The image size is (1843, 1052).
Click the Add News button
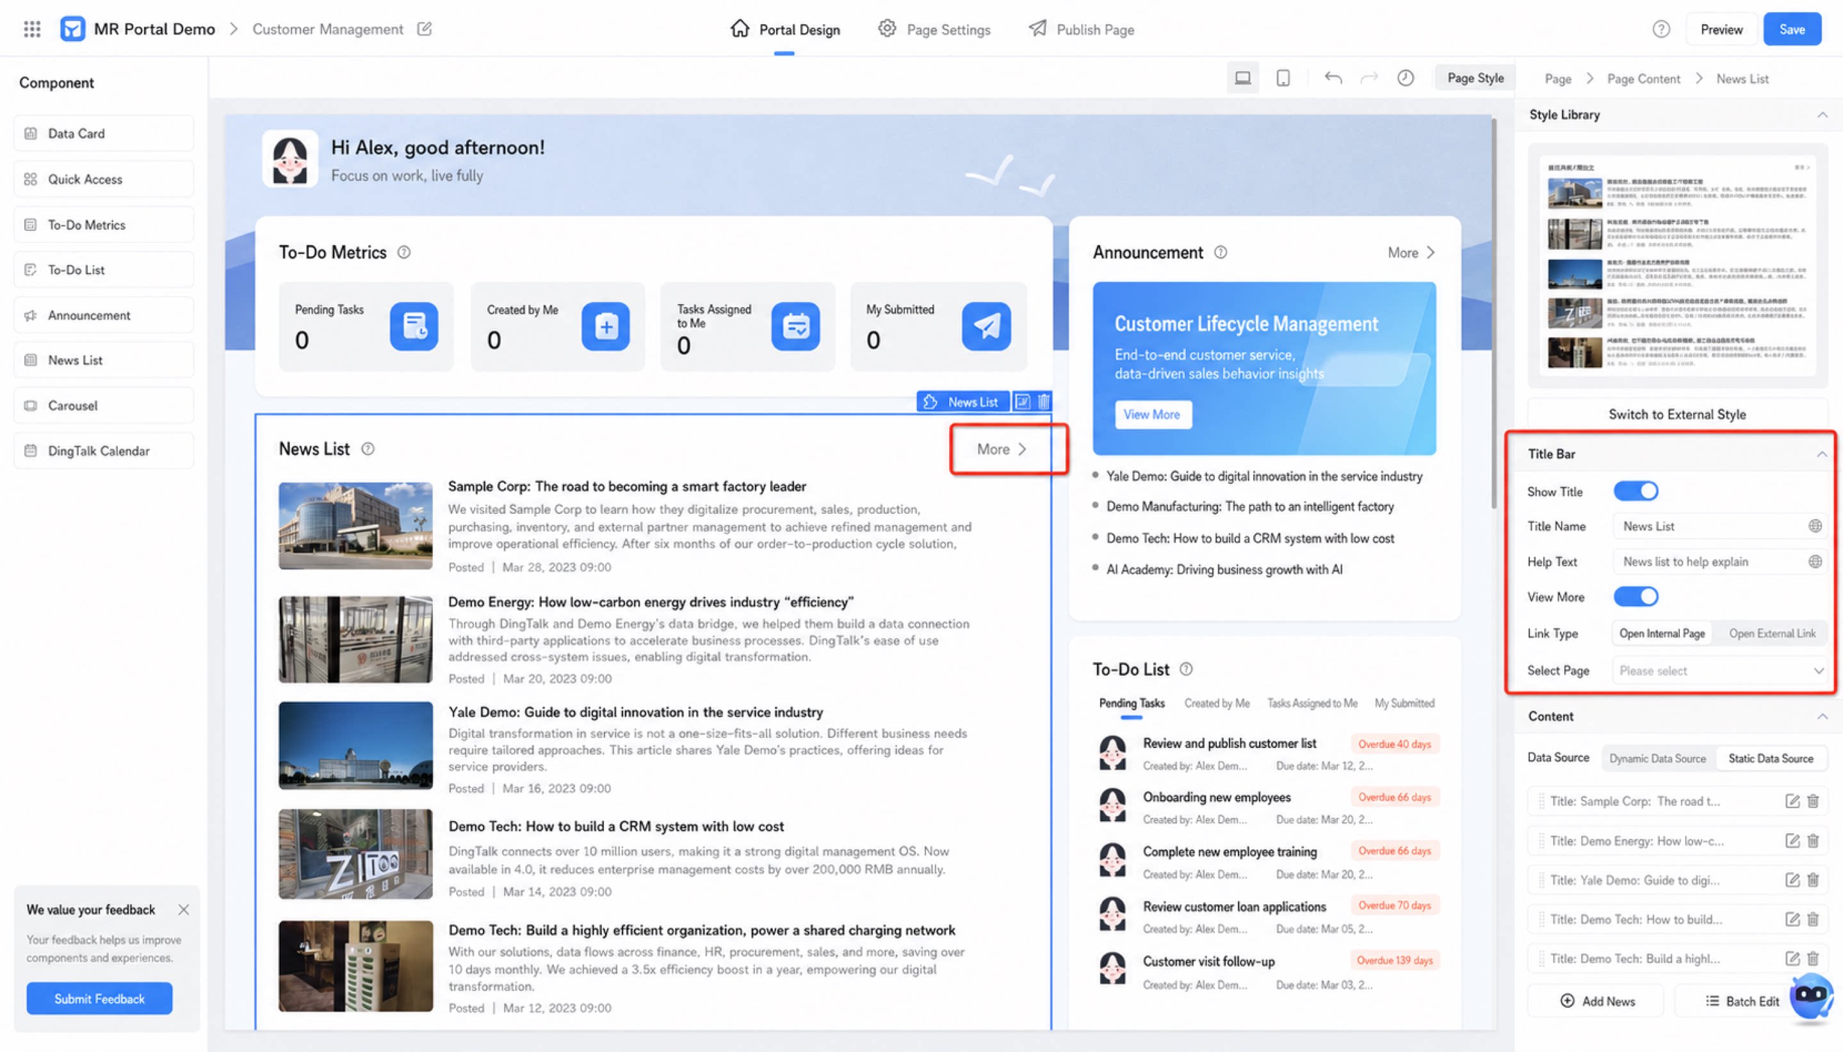(1596, 1001)
